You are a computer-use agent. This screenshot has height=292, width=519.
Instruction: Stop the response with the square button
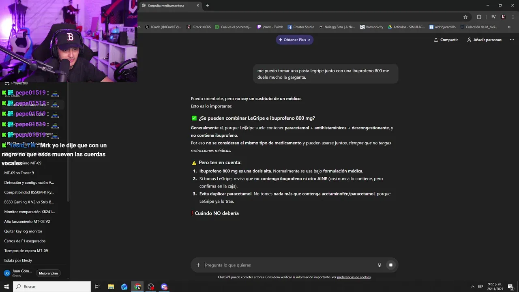(391, 265)
